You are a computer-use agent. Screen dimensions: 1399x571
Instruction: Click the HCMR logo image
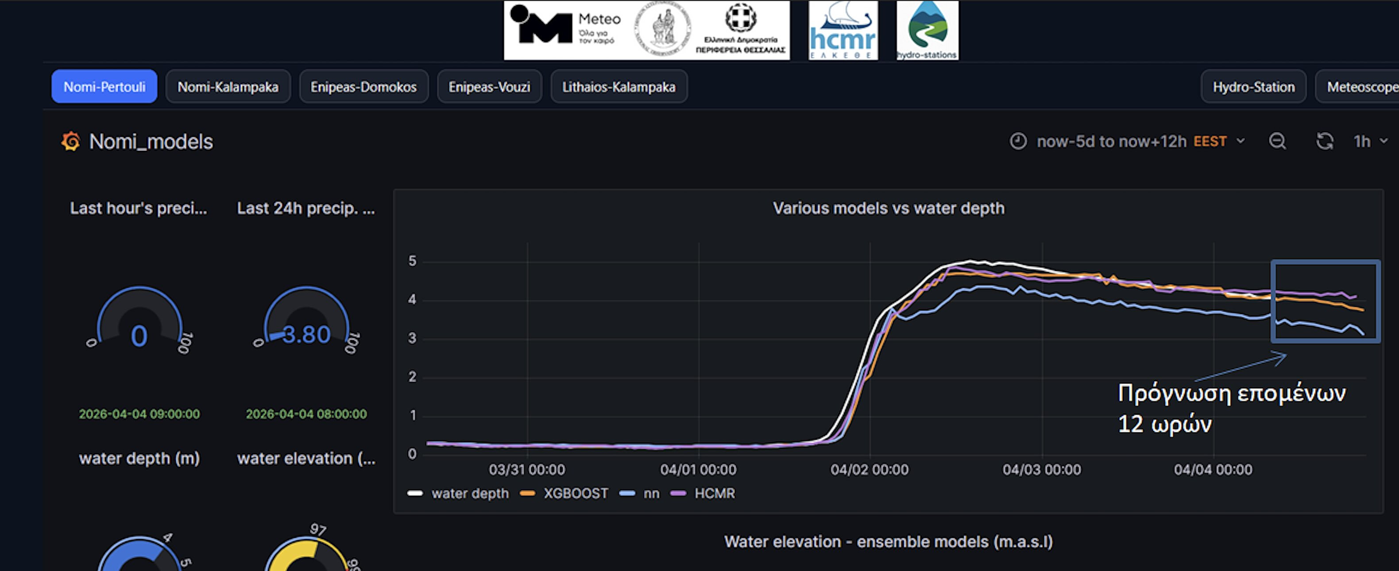[842, 31]
